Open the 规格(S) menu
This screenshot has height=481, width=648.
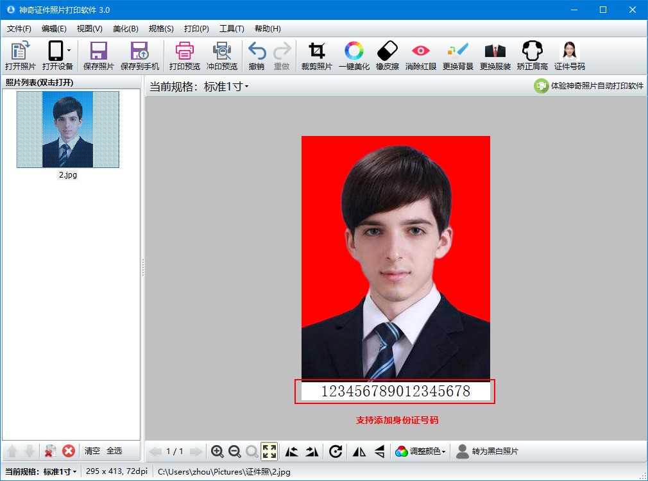[x=160, y=29]
